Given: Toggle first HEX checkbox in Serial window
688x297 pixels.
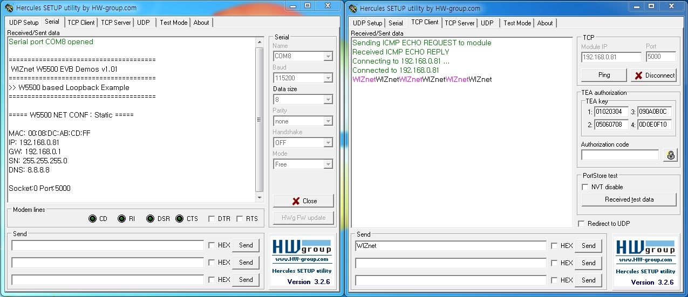Looking at the screenshot, I should (212, 245).
